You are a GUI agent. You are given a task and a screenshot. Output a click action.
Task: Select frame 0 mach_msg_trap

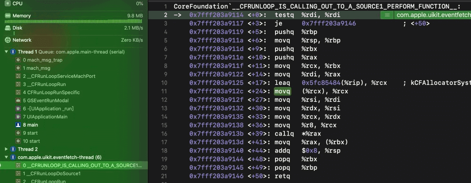tap(74, 60)
